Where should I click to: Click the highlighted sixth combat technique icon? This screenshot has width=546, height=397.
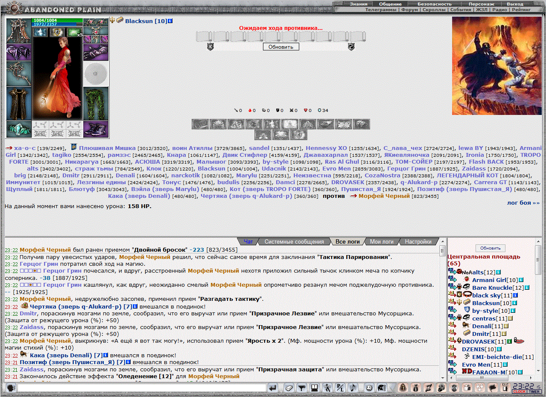(x=289, y=124)
